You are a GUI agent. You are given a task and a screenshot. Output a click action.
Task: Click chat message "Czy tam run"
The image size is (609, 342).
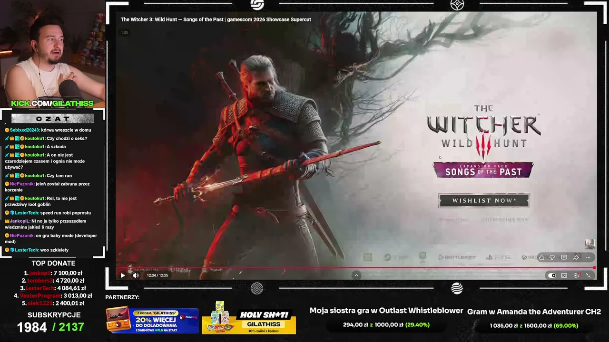[59, 176]
